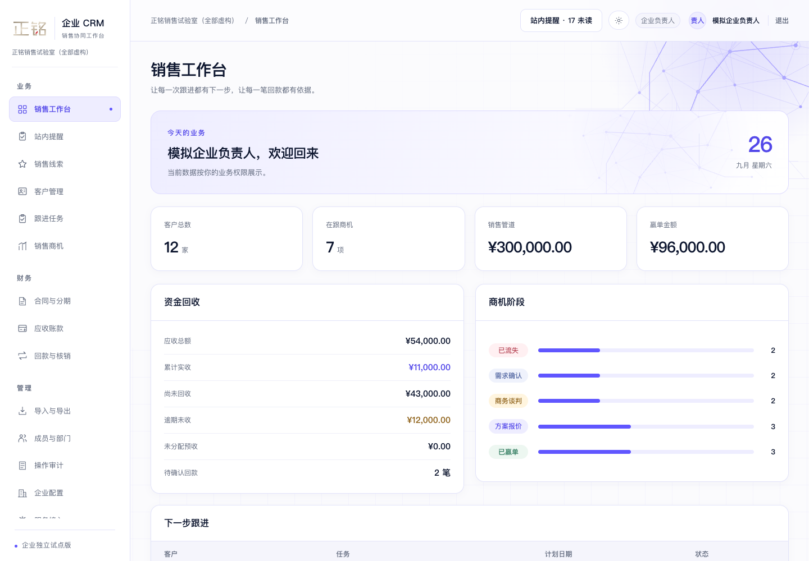Click the 客户总数 12 家 card
The width and height of the screenshot is (809, 561).
226,238
